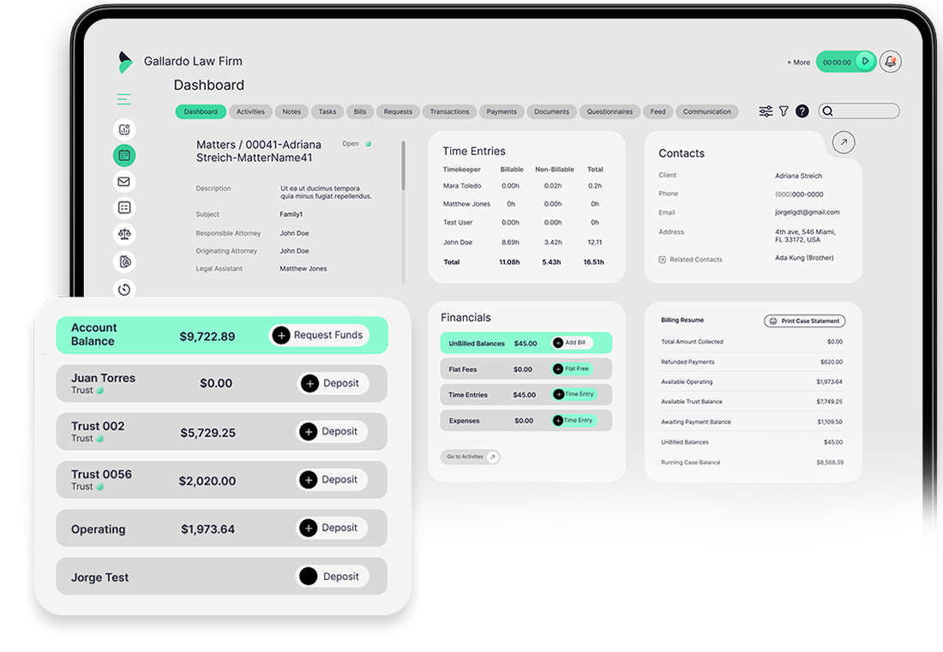
Task: Select the reports icon at sidebar top
Action: pyautogui.click(x=124, y=129)
